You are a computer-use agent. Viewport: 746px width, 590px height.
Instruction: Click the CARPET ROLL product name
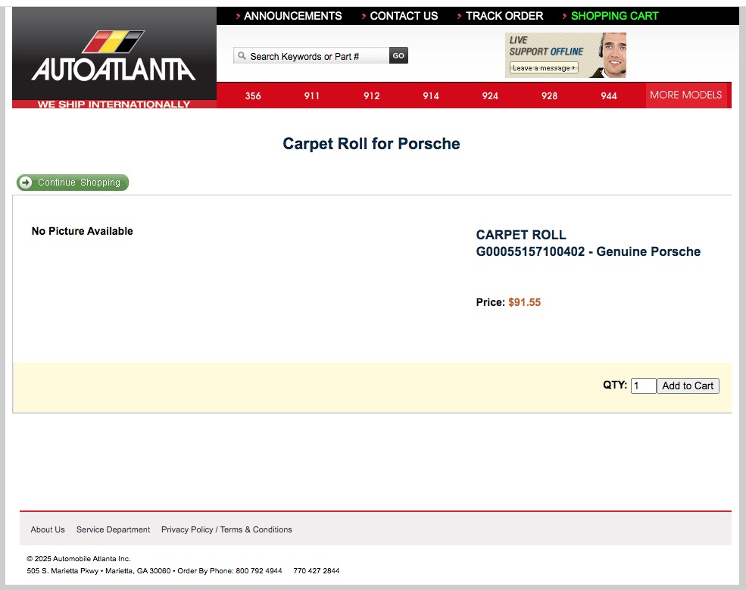point(521,235)
